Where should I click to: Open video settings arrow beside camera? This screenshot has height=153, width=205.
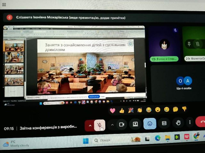[x=112, y=125]
